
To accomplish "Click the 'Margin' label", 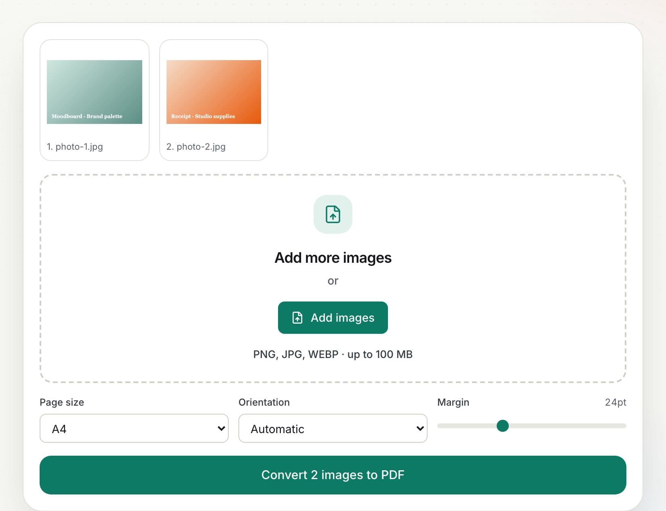I will (x=453, y=402).
